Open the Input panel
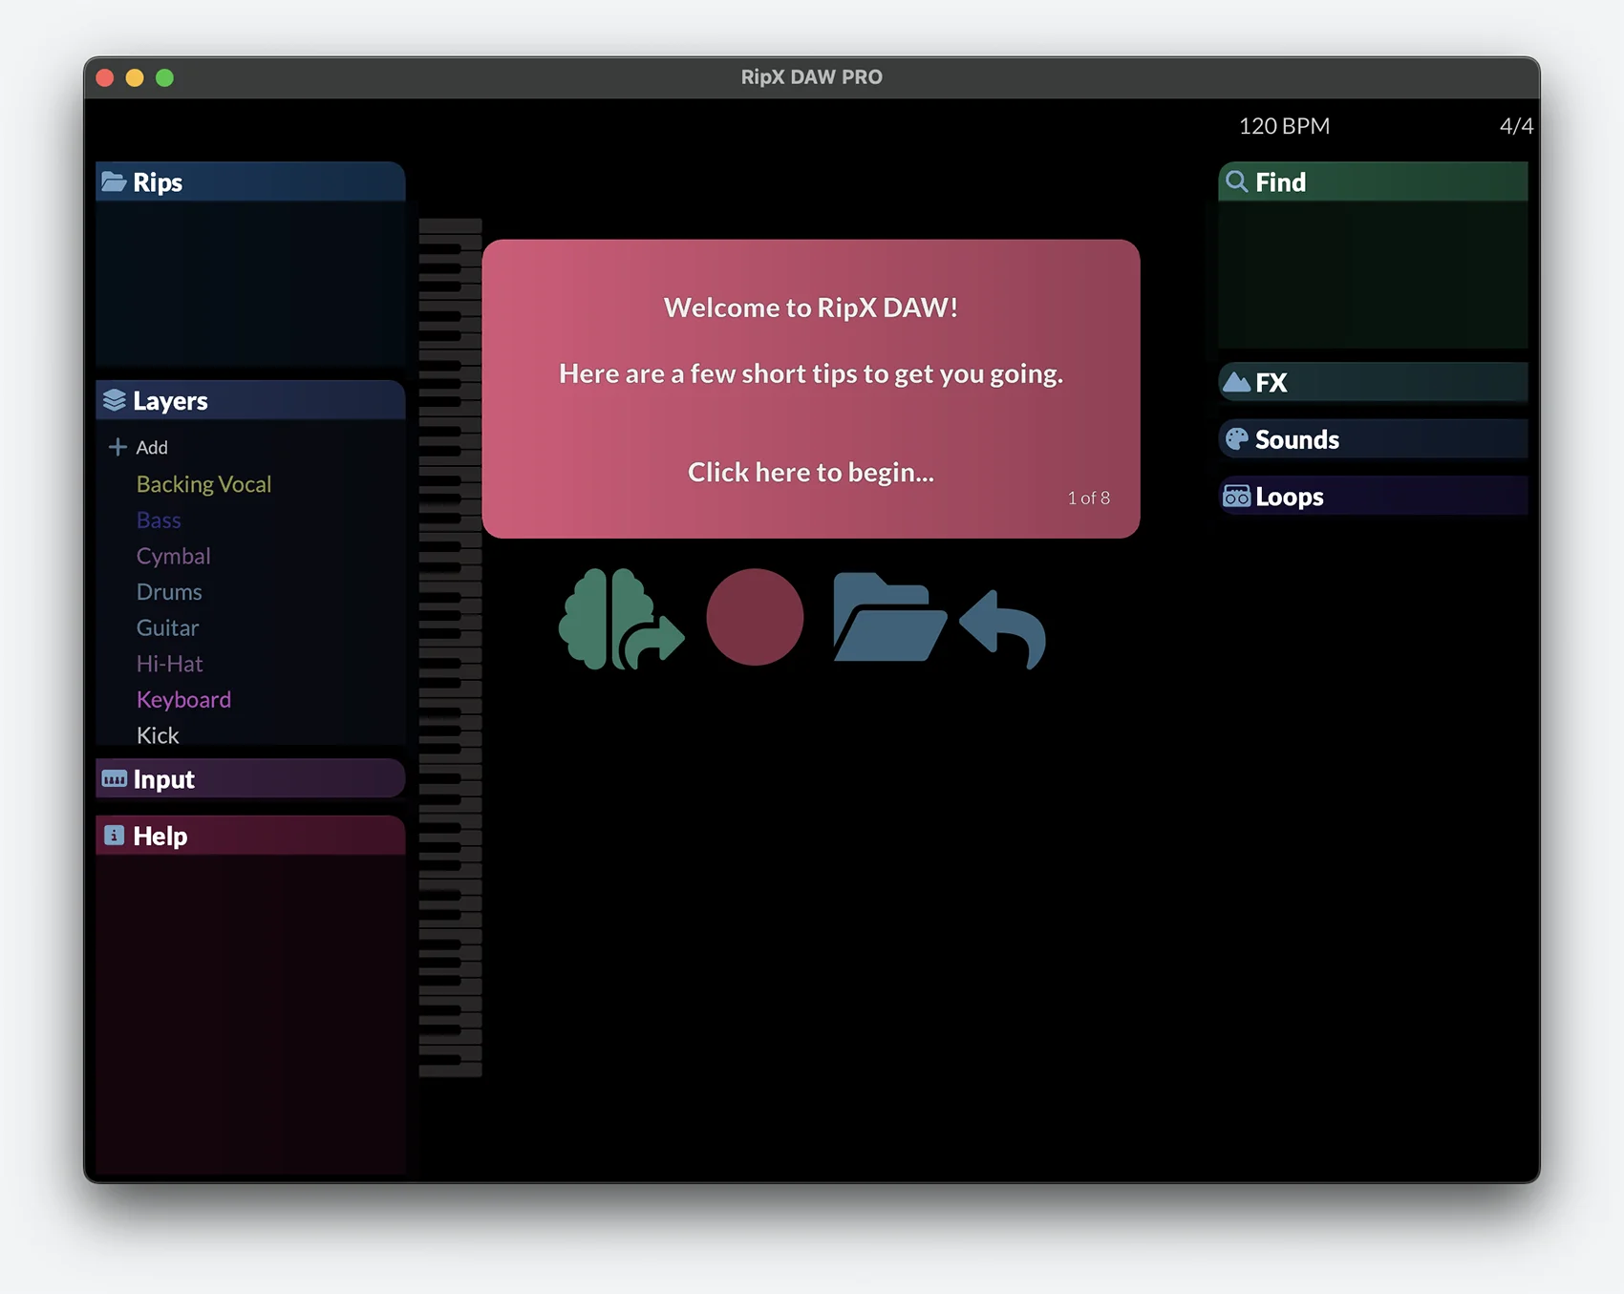This screenshot has height=1294, width=1624. tap(250, 779)
